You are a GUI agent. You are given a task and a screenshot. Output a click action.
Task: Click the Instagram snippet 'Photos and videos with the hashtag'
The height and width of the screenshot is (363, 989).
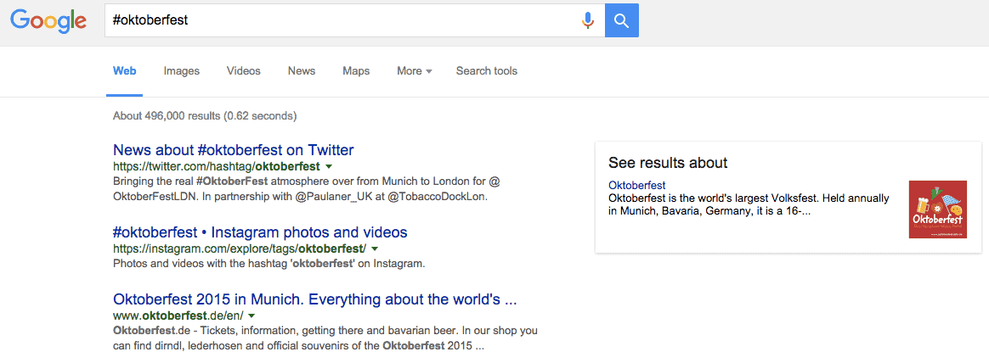click(x=269, y=264)
